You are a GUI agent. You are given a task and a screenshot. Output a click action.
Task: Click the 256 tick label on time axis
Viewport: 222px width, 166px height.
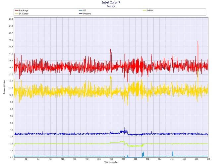coord(111,159)
